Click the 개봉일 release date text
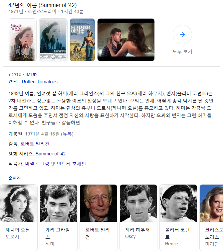This screenshot has height=251, width=224. (x=41, y=134)
